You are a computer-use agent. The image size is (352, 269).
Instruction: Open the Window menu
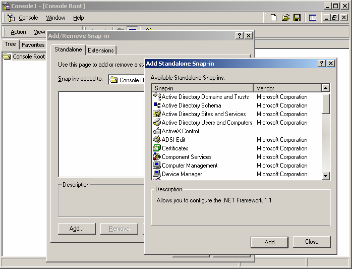(x=55, y=18)
